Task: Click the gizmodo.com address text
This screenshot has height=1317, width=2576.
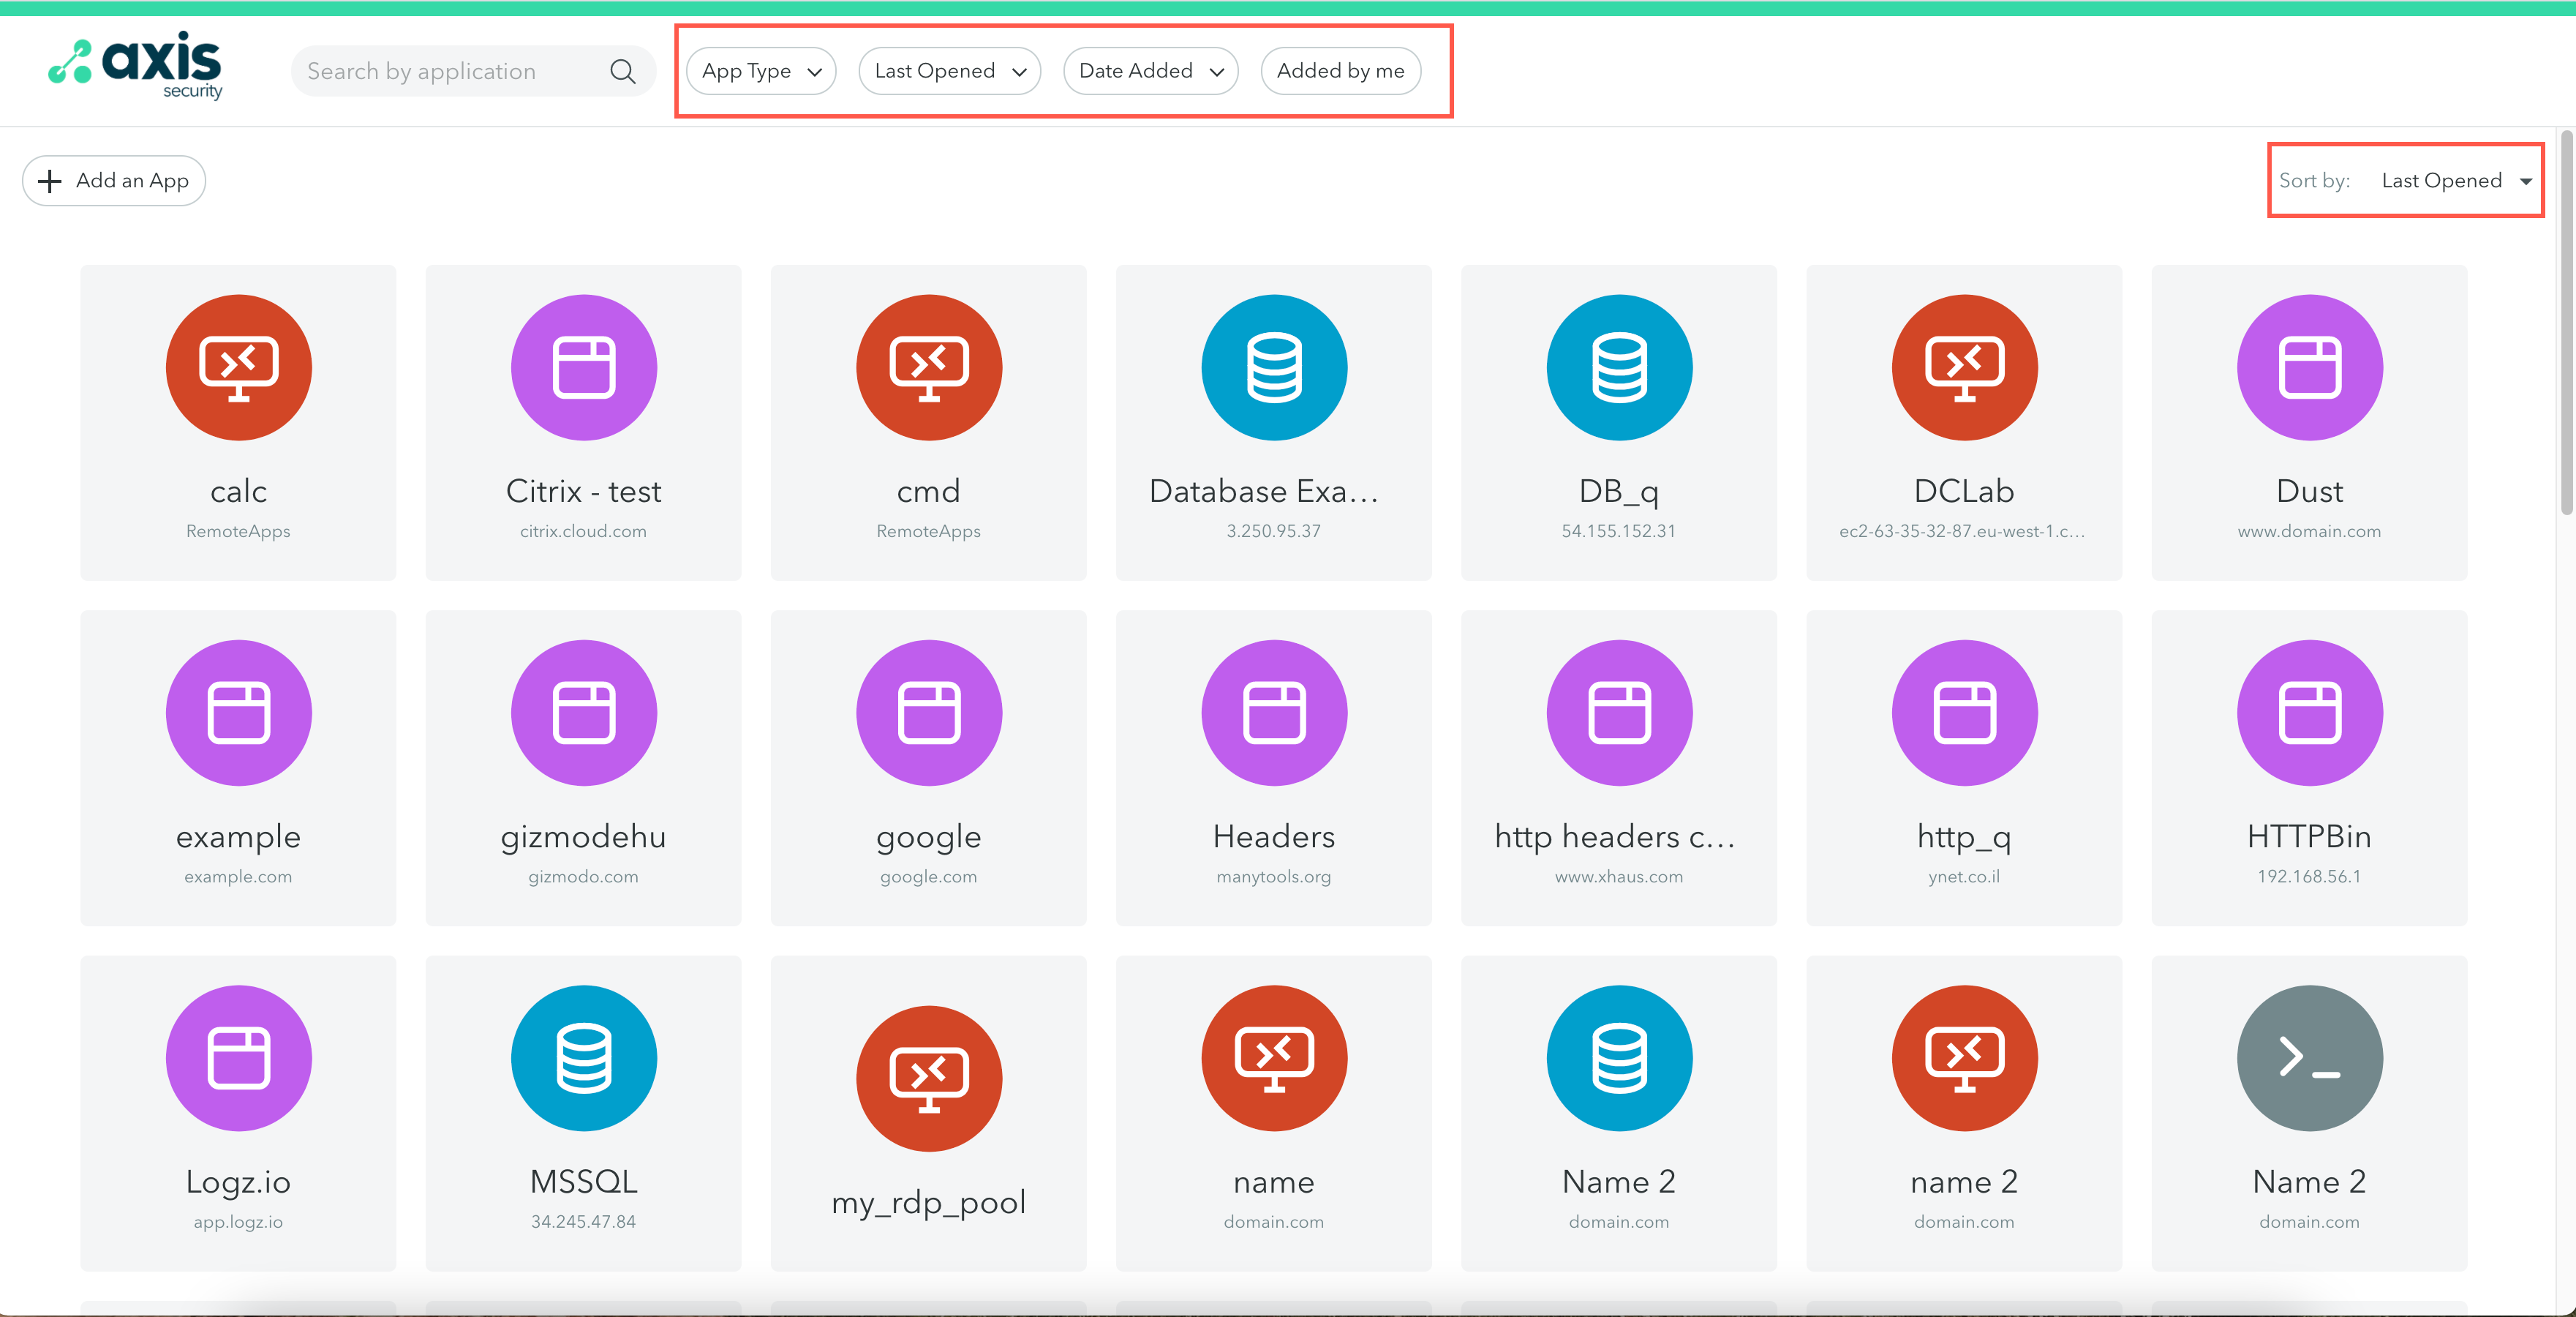Action: coord(583,877)
